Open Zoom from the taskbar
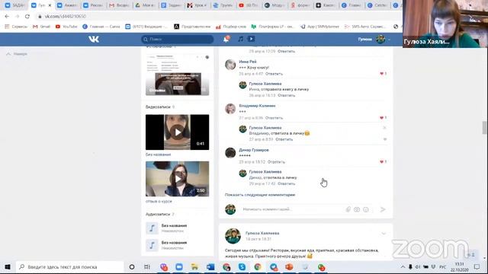 point(179,267)
